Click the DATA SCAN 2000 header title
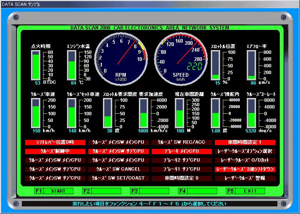 tap(150, 28)
